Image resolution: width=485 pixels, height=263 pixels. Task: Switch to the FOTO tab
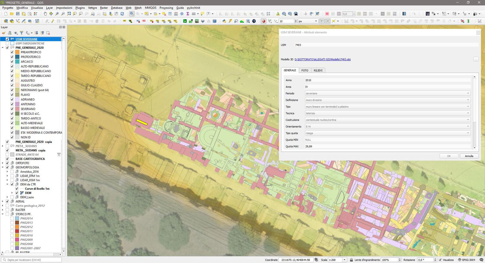305,70
